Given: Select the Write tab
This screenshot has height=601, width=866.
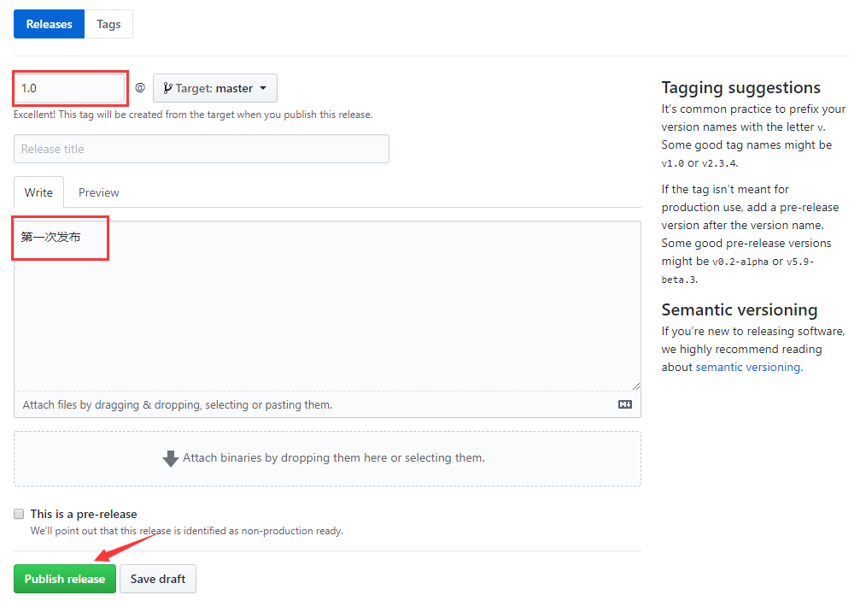Looking at the screenshot, I should coord(38,192).
